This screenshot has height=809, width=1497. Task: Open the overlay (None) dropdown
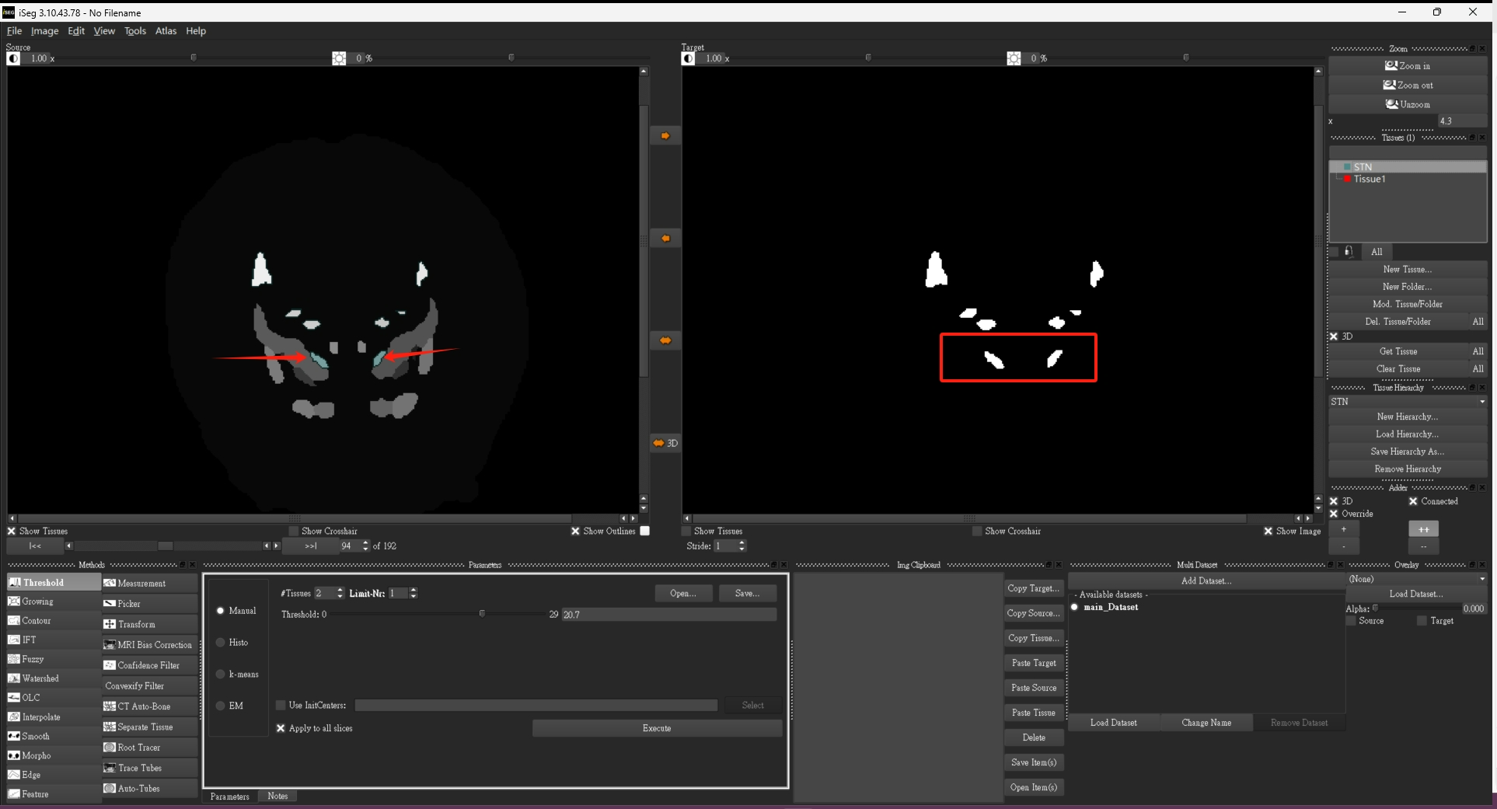(x=1481, y=579)
